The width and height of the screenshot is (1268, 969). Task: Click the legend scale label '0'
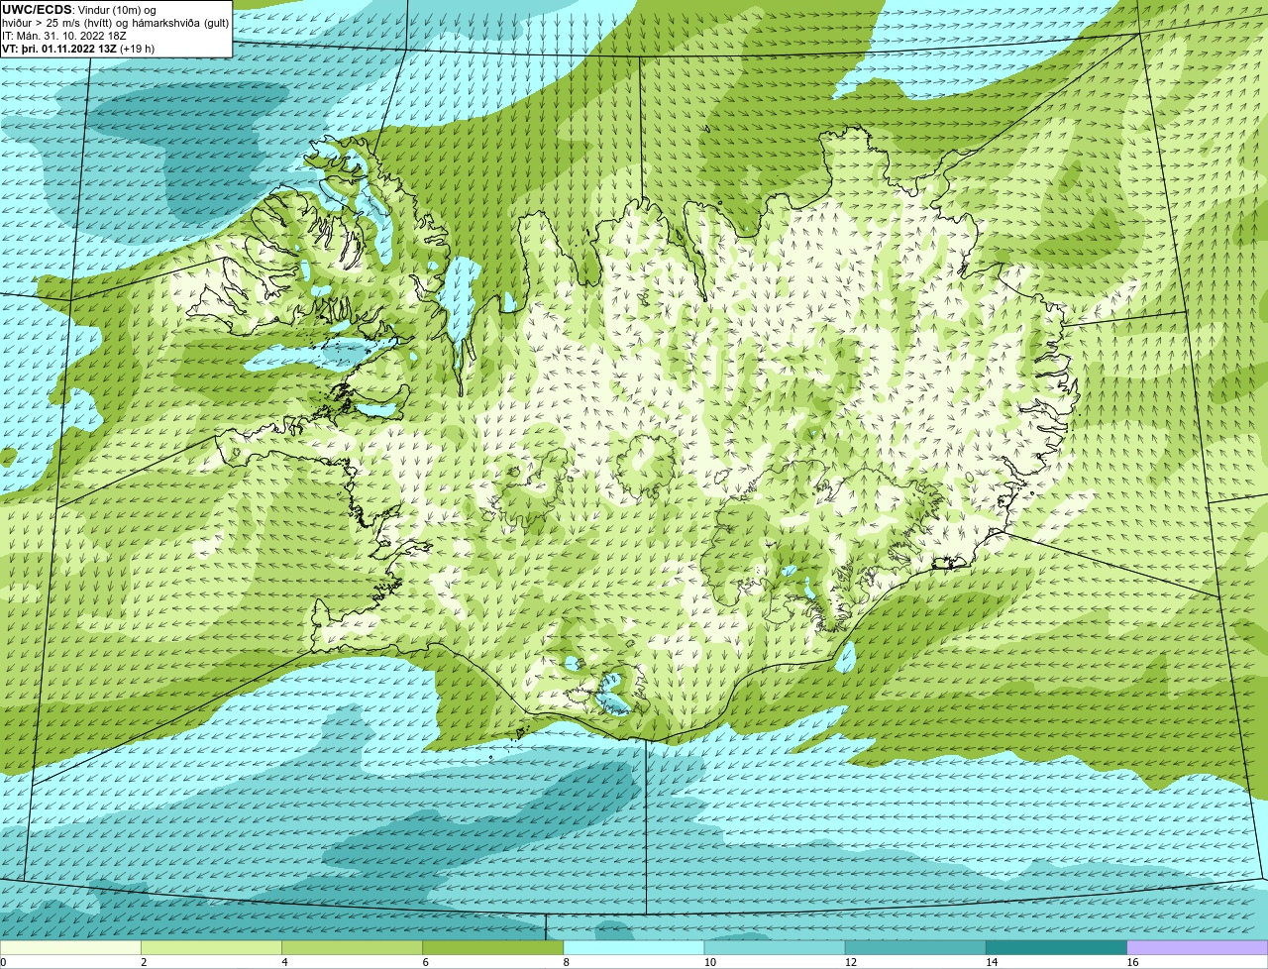(4, 962)
